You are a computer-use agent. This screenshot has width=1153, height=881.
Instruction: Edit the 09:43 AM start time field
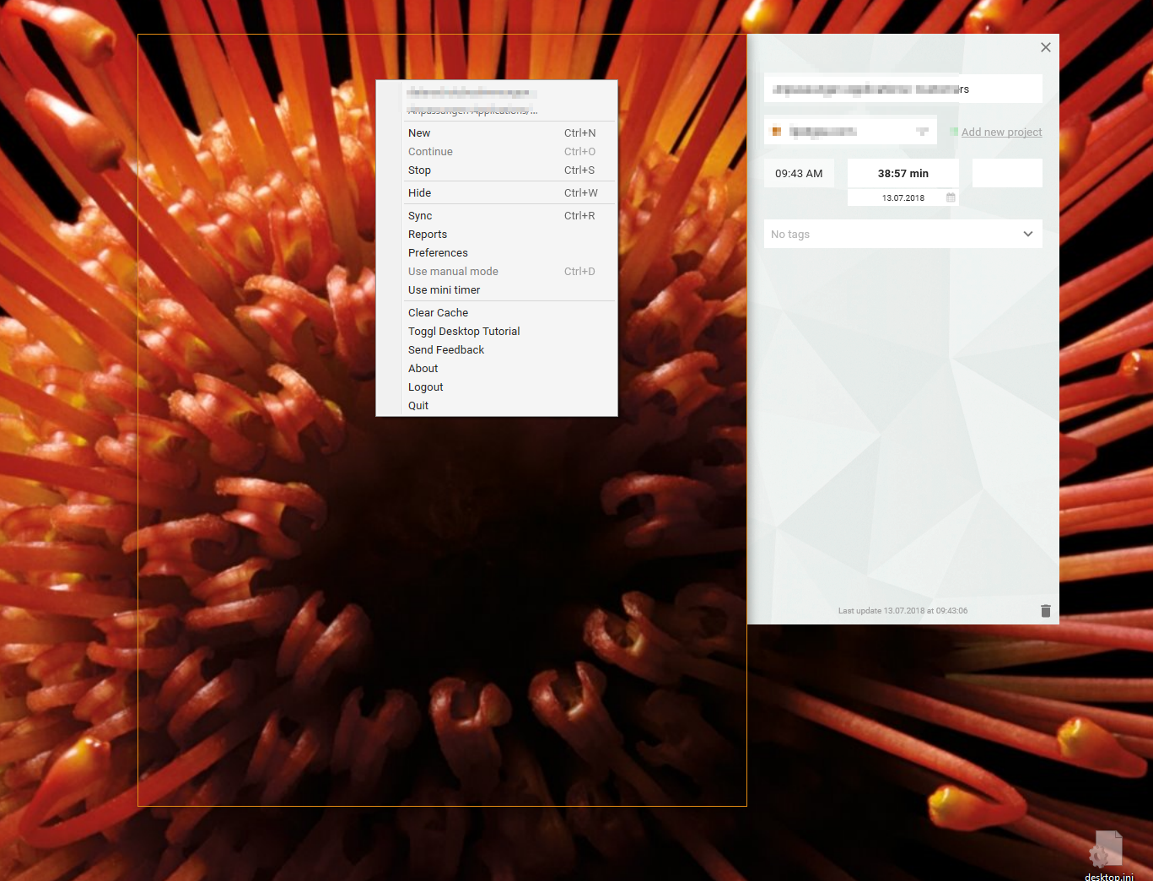[x=799, y=173]
